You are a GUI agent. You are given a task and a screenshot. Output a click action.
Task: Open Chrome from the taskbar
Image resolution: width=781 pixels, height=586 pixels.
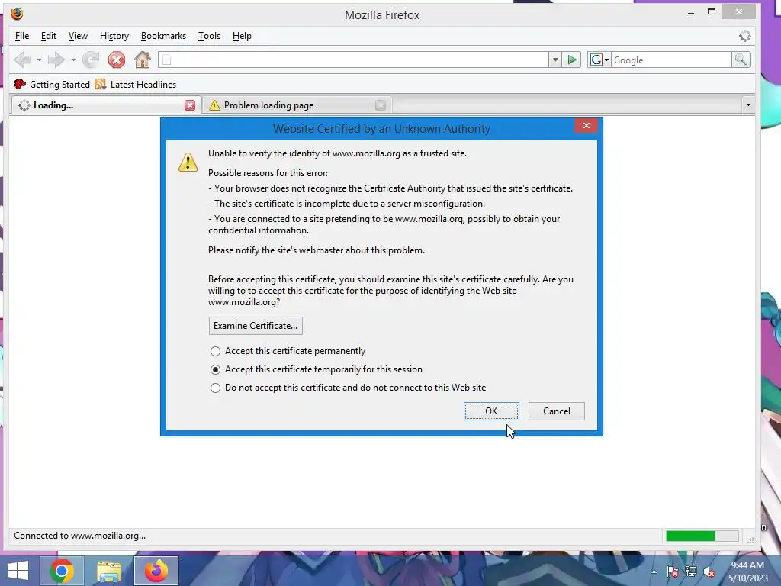tap(62, 571)
